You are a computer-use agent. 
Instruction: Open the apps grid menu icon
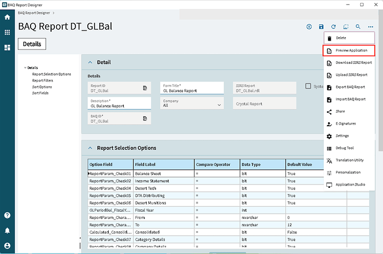7,32
